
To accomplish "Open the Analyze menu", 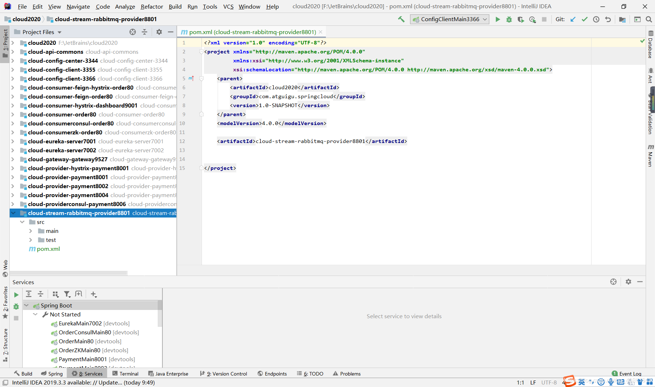I will (125, 6).
